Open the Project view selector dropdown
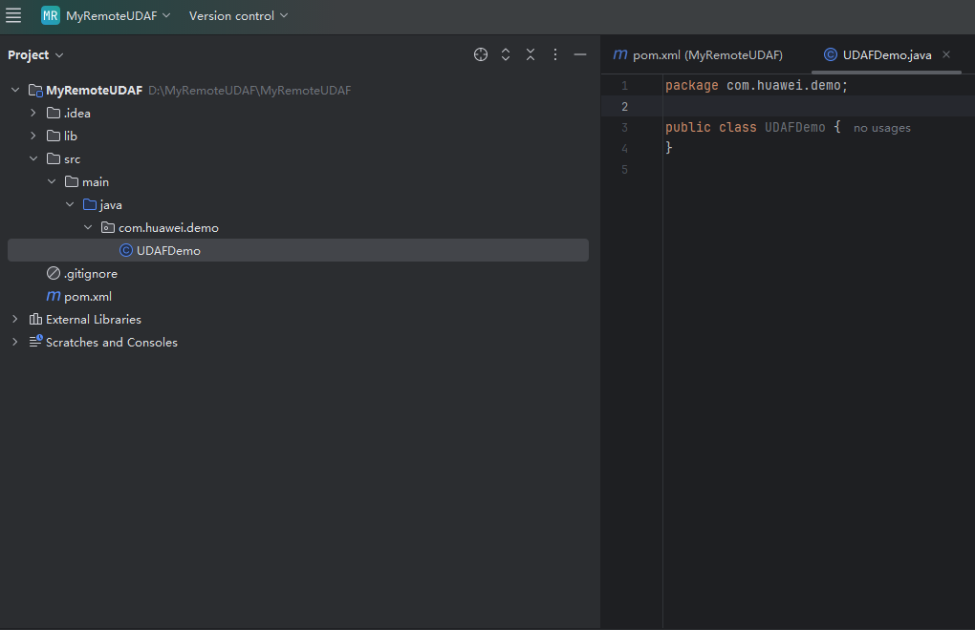This screenshot has height=630, width=975. click(35, 55)
